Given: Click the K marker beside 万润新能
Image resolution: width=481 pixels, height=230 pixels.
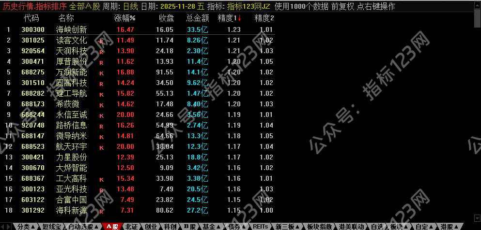Looking at the screenshot, I should point(102,73).
